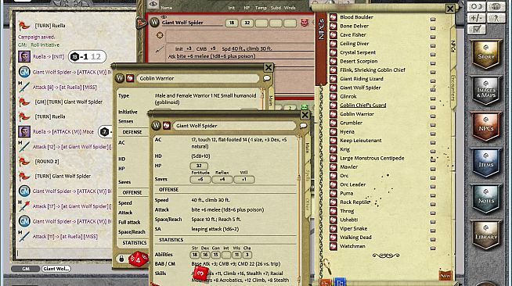The width and height of the screenshot is (512, 286).
Task: Click the lock icon on the Goblin Warrior sheet
Action: [x=121, y=259]
